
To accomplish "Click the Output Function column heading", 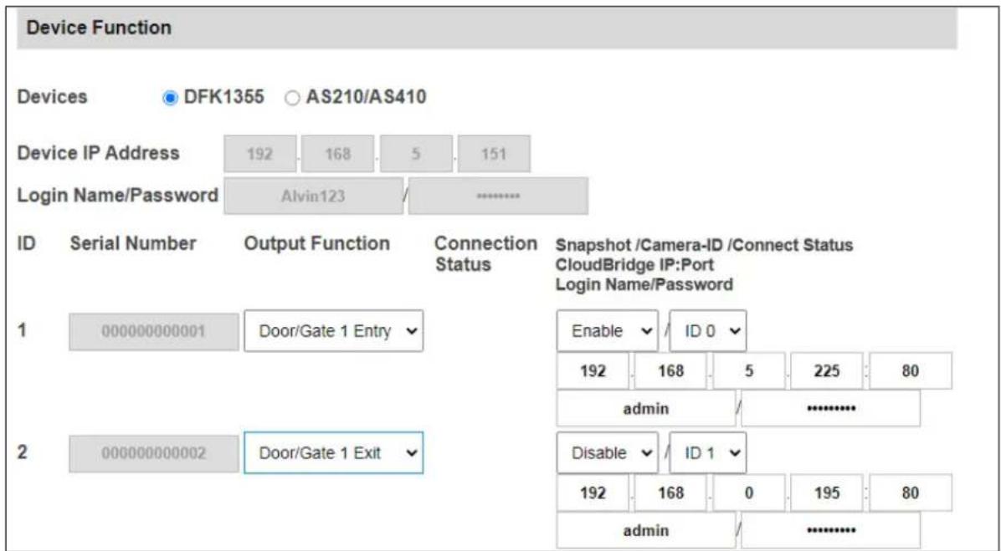I will pos(316,243).
